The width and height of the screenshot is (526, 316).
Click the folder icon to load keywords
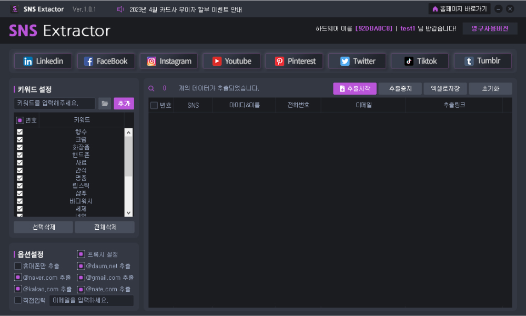(105, 104)
